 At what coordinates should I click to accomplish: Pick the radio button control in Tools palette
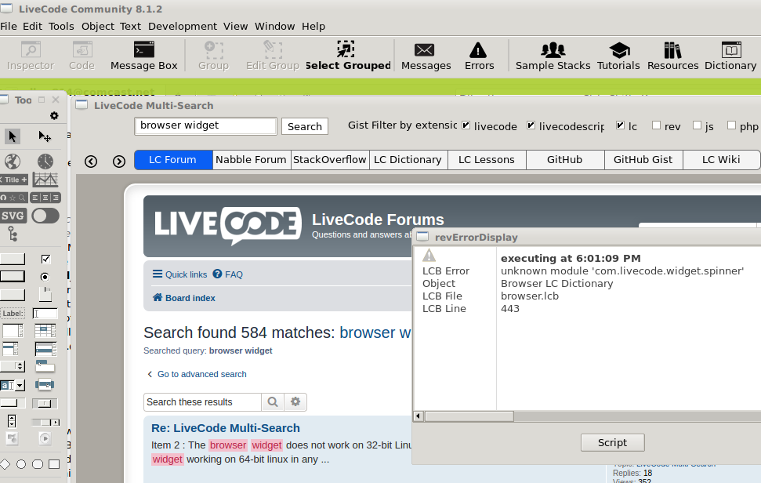(x=45, y=277)
